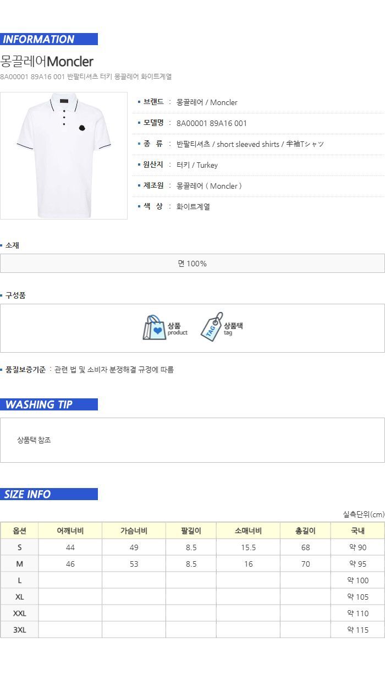Click the 어깨너비 column header
This screenshot has height=685, width=385.
pyautogui.click(x=70, y=531)
